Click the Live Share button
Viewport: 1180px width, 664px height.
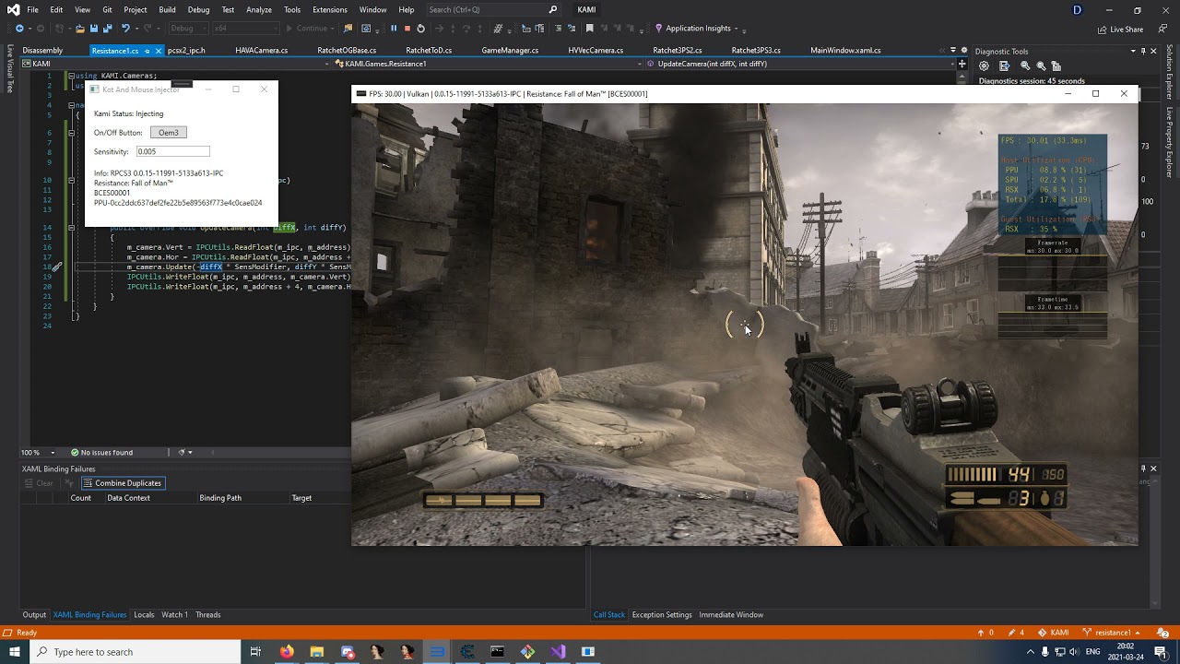(x=1120, y=30)
